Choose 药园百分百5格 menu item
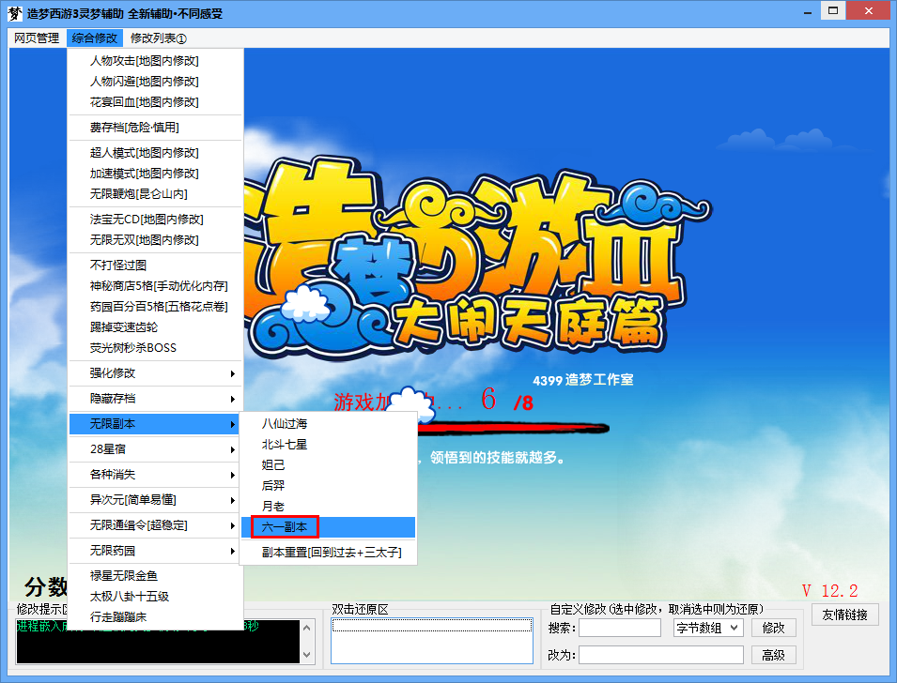The height and width of the screenshot is (683, 897). [x=156, y=307]
